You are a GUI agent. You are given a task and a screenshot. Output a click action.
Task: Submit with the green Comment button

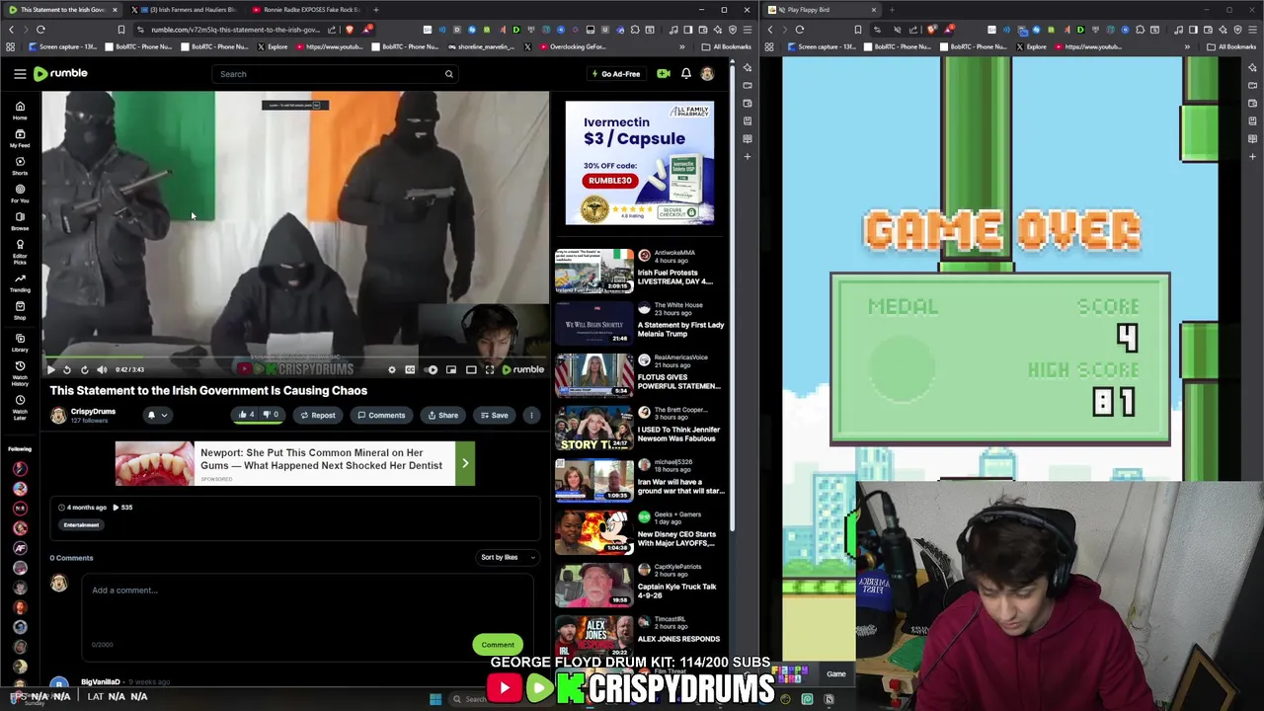tap(498, 644)
